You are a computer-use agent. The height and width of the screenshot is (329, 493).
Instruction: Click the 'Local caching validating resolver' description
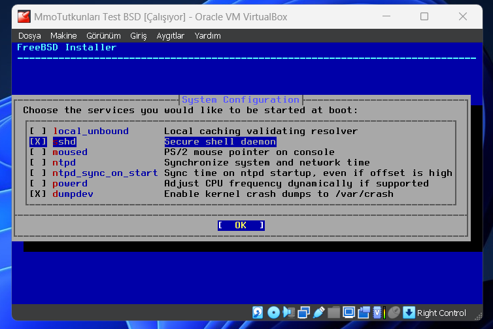coord(261,131)
